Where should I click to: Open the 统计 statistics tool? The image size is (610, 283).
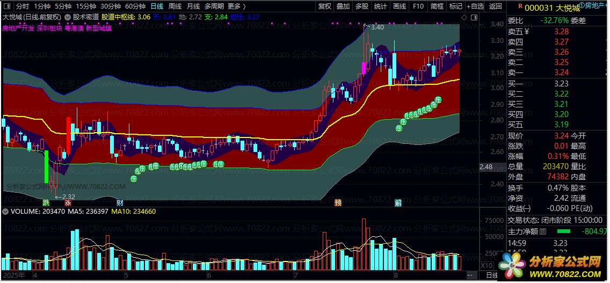[381, 6]
